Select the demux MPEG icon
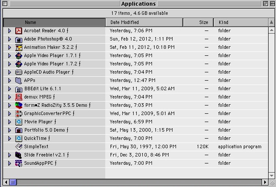Viewport: 276px width, 187px height. coord(18,97)
